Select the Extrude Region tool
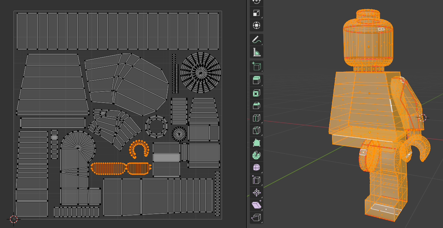The width and height of the screenshot is (443, 228). click(257, 80)
